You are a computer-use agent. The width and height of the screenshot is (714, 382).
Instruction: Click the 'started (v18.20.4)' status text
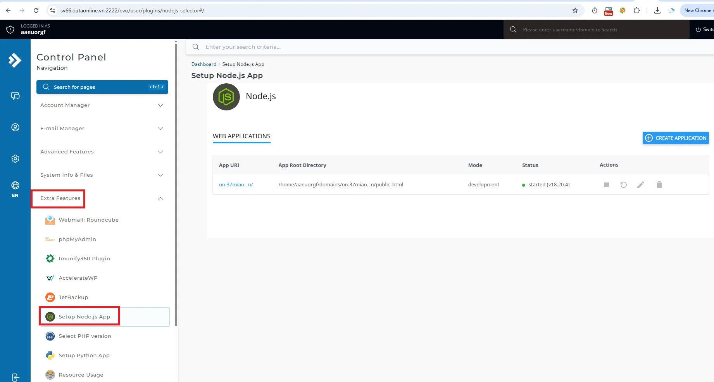(x=549, y=184)
